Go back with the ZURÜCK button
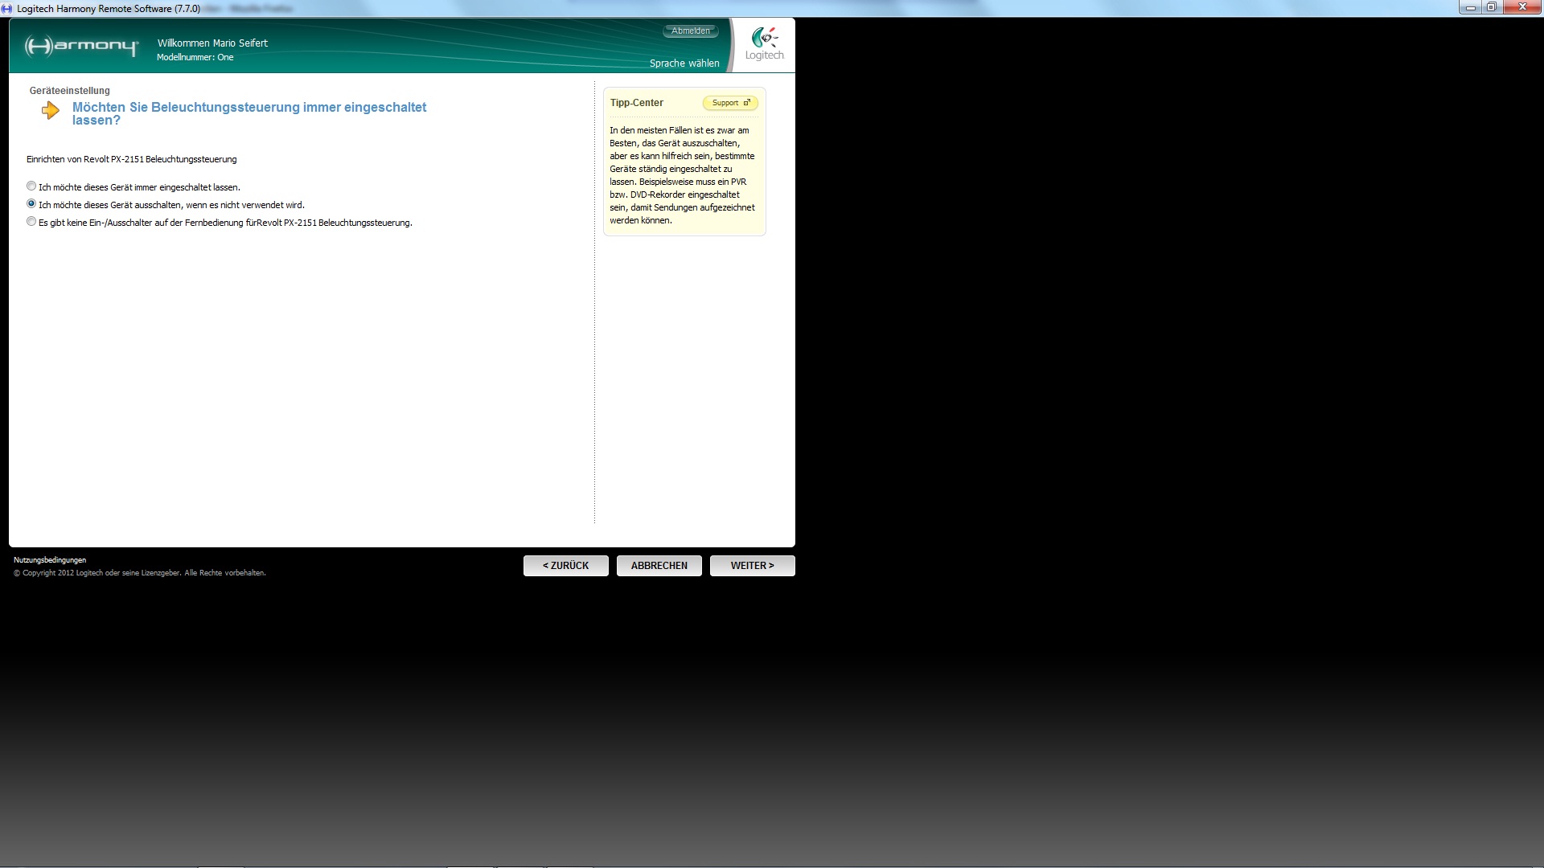Viewport: 1544px width, 868px height. tap(565, 566)
